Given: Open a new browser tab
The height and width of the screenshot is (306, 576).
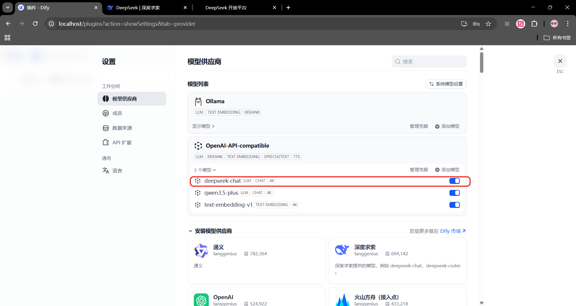Looking at the screenshot, I should tap(288, 7).
